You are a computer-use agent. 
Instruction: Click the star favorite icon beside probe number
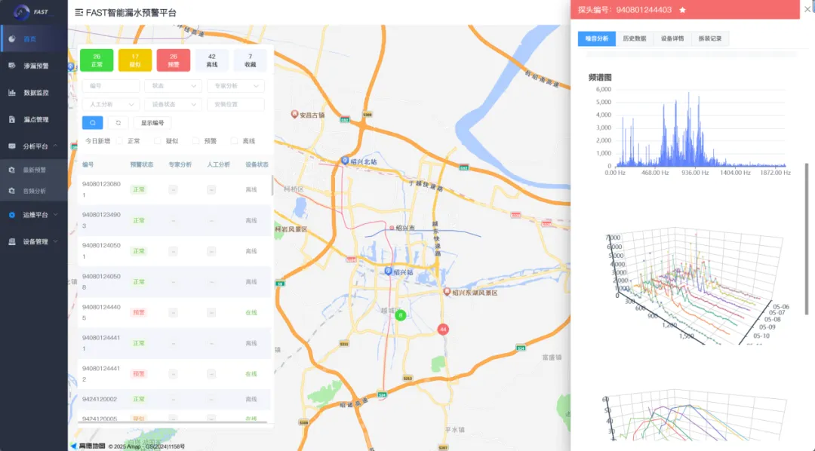tap(682, 10)
